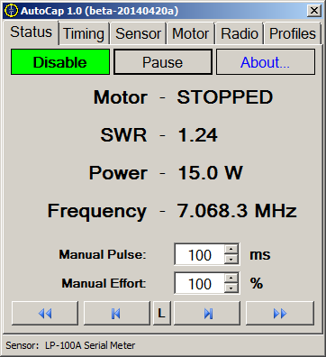Open the Profiles tab

point(293,33)
